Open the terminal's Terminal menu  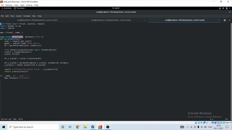pos(26,16)
